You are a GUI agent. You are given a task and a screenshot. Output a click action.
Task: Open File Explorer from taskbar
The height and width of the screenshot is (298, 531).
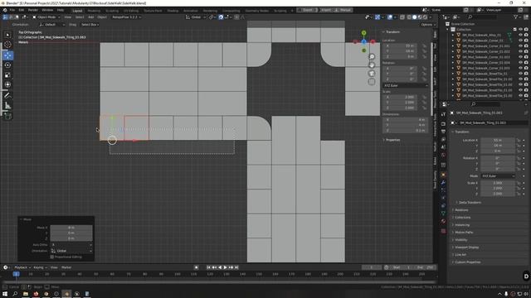coord(26,294)
